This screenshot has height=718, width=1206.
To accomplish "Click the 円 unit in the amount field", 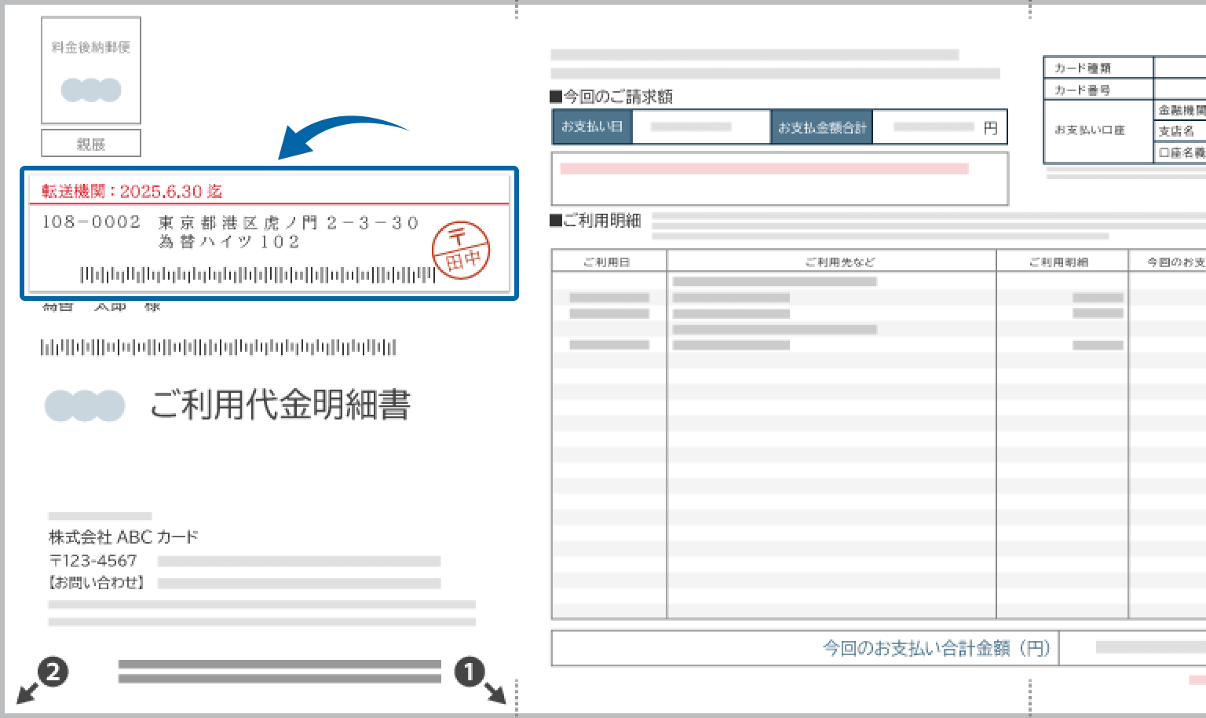I will point(991,128).
